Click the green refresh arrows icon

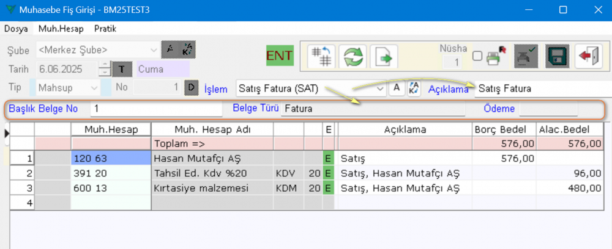pos(351,57)
